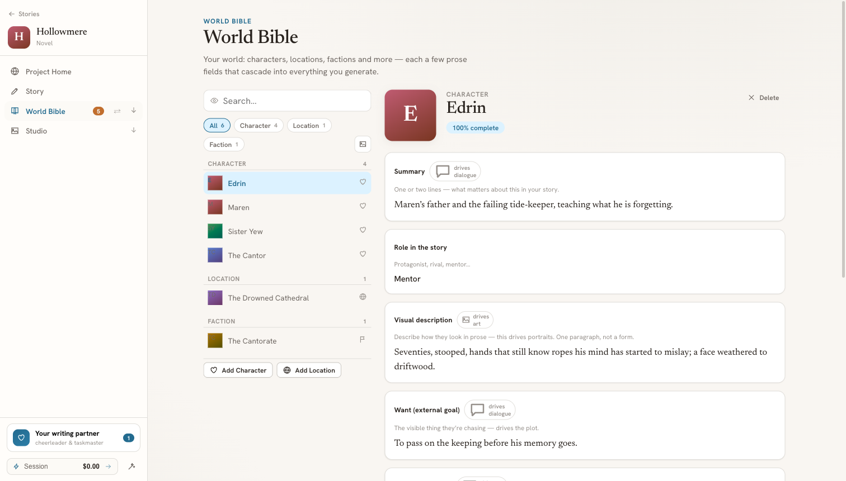Viewport: 846px width, 481px height.
Task: Select Edrin in the character list
Action: (287, 183)
